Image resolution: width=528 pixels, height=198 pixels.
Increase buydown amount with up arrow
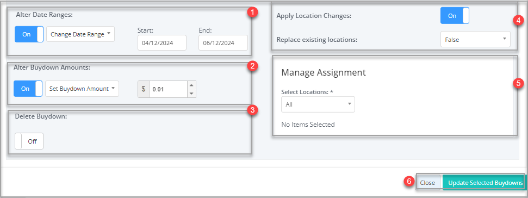[191, 85]
